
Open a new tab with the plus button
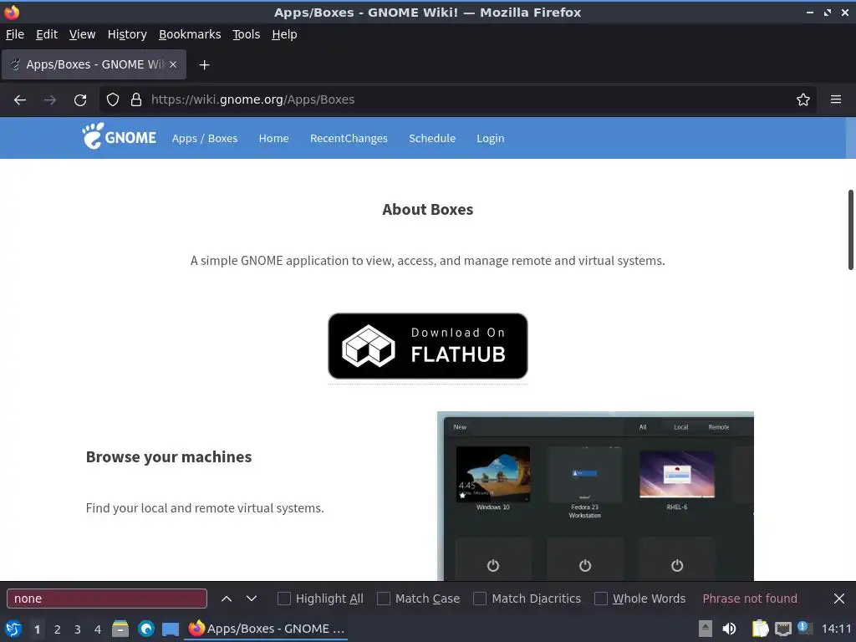pyautogui.click(x=204, y=65)
